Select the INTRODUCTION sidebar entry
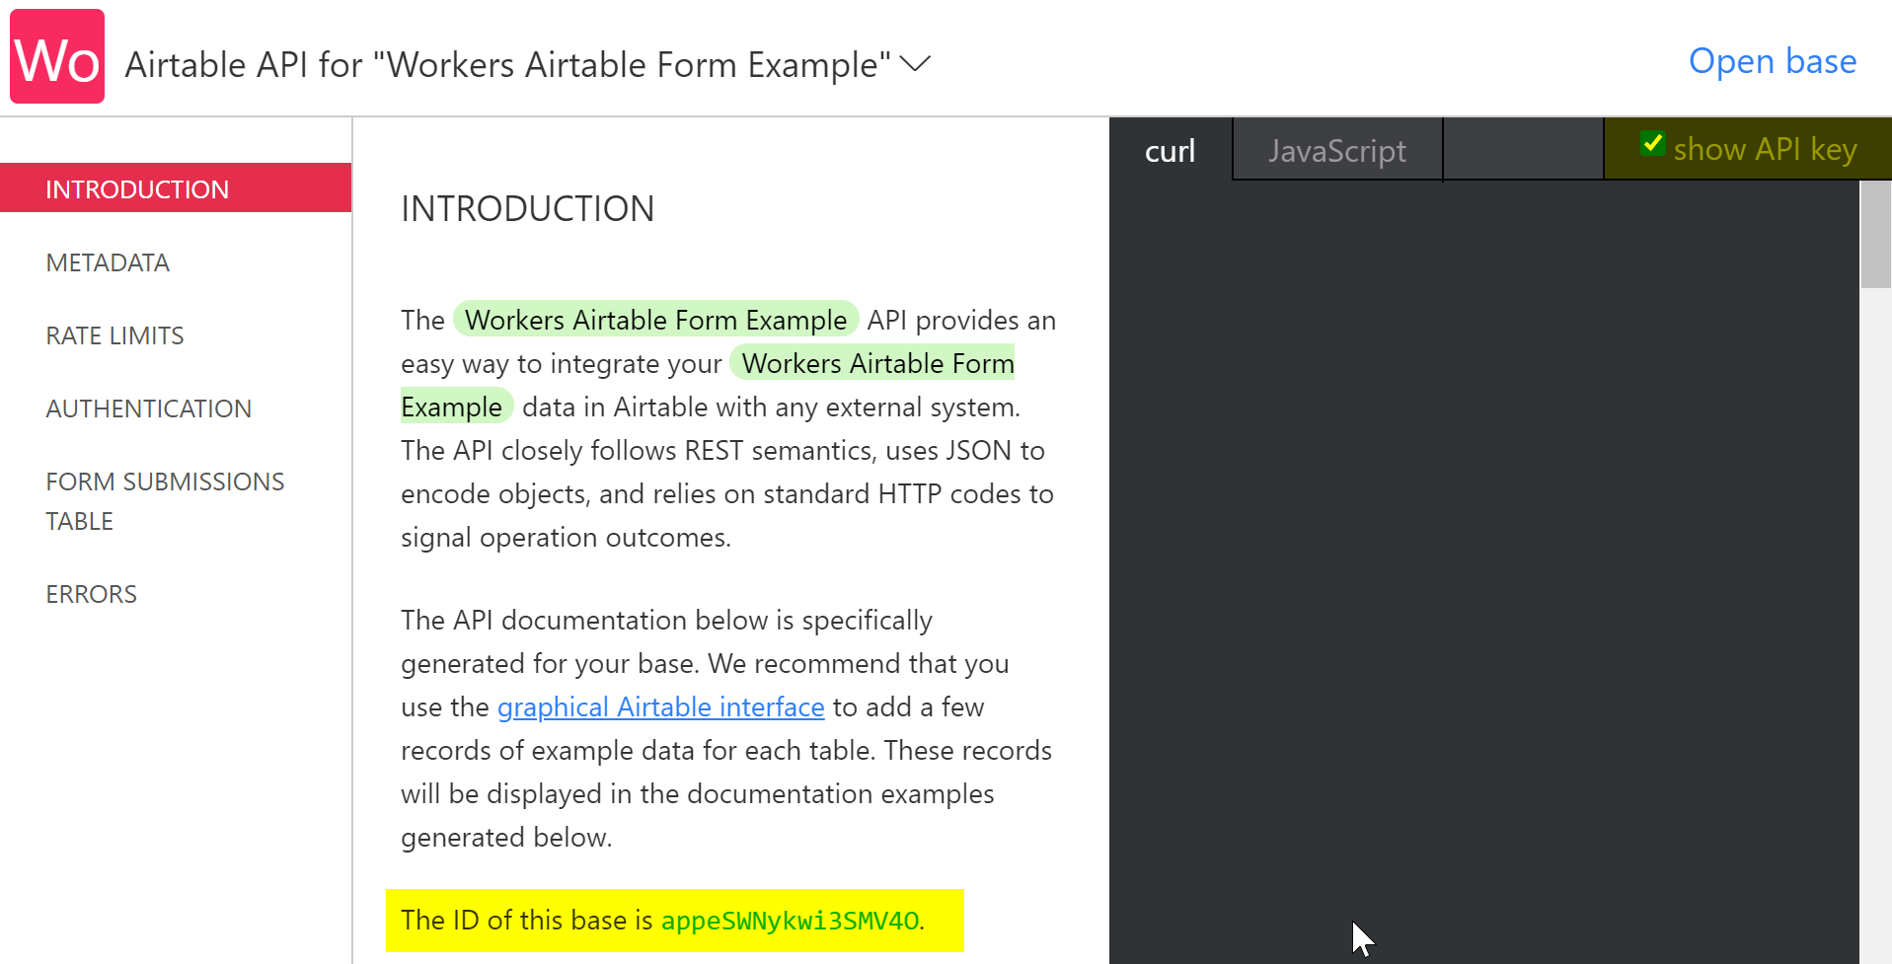 [137, 187]
